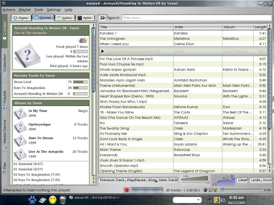274x205 pixels.
Task: Toggle the colored cube icon in status bar
Action: (x=215, y=190)
